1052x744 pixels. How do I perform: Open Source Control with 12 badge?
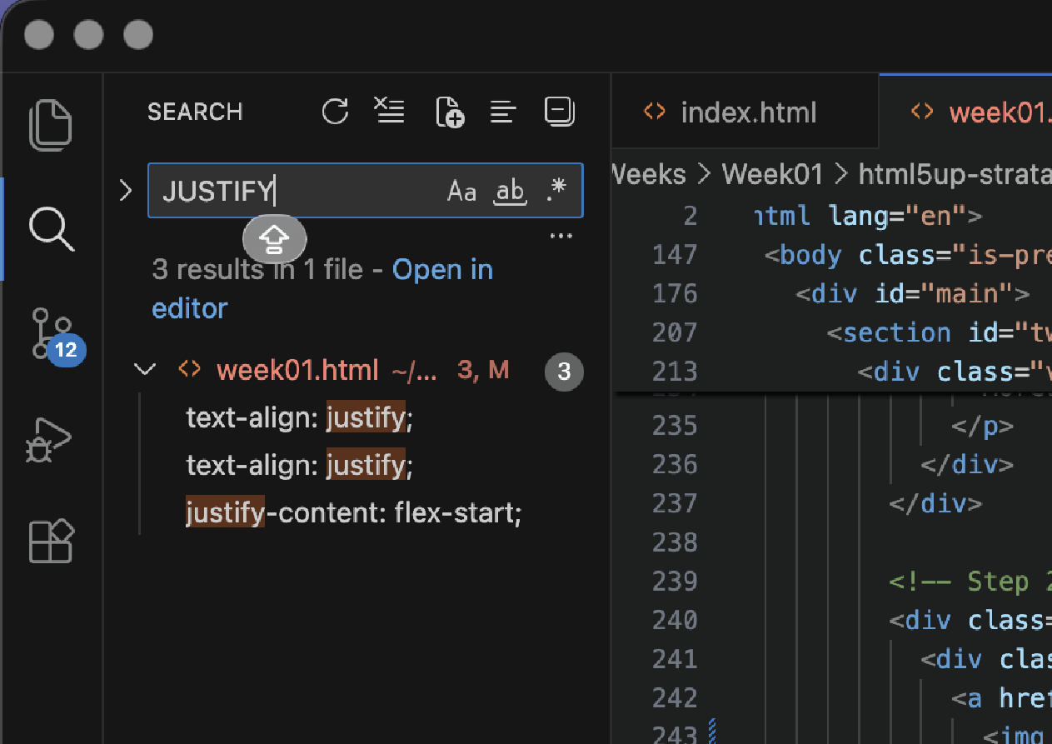tap(52, 333)
